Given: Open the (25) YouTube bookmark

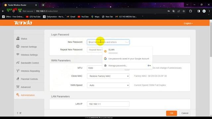Looking at the screenshot, I should click(33, 17).
